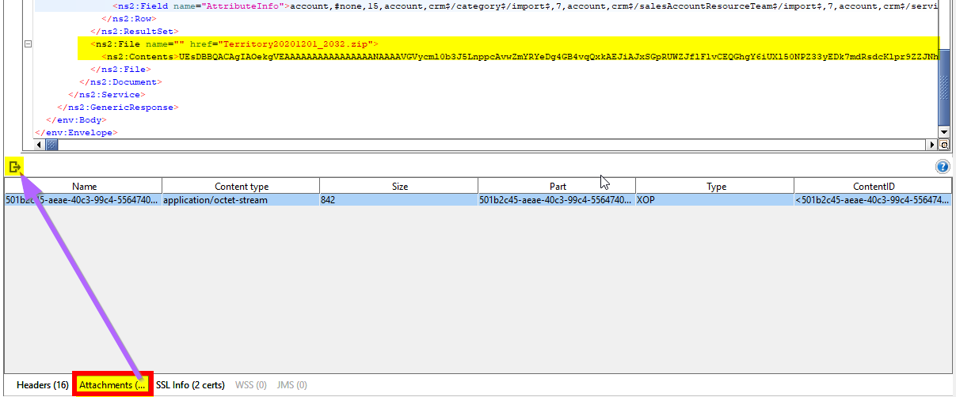Click the vertical scrollbar down arrow
This screenshot has height=397, width=956.
tap(943, 132)
